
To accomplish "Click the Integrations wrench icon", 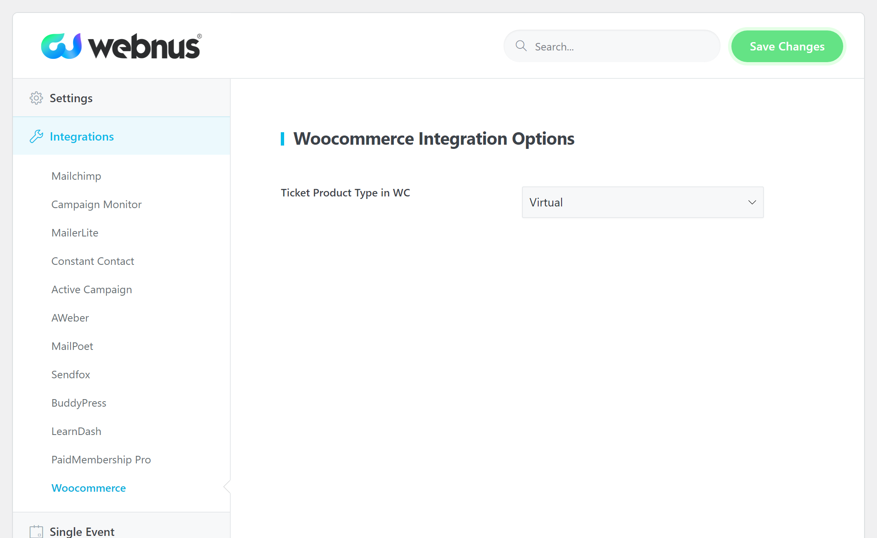I will click(36, 136).
